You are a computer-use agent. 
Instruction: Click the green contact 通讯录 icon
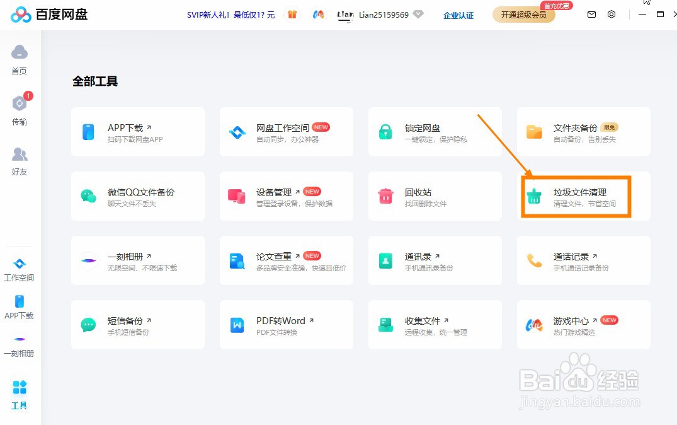(x=385, y=260)
